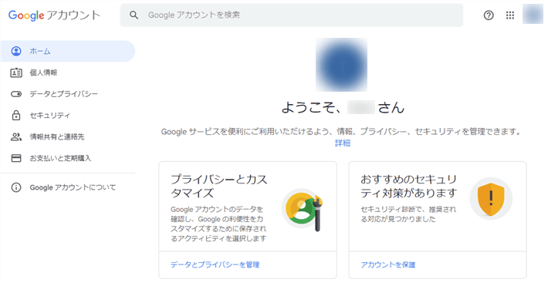548x286 pixels.
Task: Select the ホーム menu item
Action: point(67,51)
